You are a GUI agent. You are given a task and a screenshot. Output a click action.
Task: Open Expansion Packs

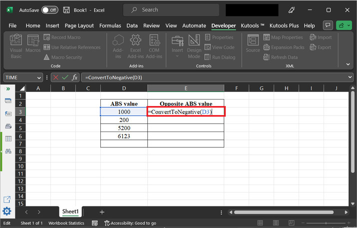coord(284,47)
